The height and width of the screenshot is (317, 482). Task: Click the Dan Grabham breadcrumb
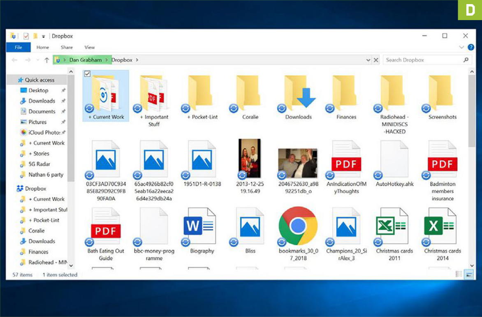(86, 60)
